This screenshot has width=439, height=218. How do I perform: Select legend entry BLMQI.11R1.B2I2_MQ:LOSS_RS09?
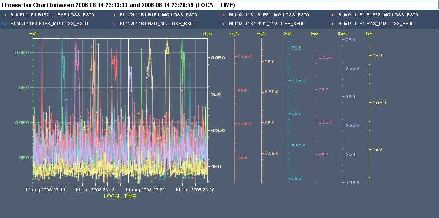pos(262,24)
